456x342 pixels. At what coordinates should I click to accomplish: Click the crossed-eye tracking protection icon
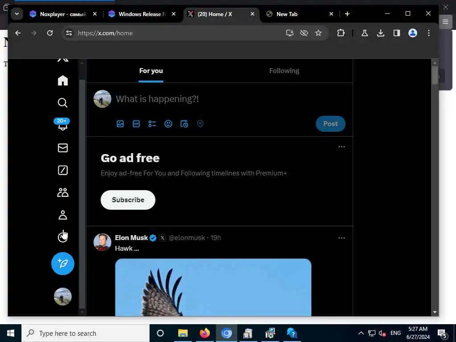(x=304, y=33)
